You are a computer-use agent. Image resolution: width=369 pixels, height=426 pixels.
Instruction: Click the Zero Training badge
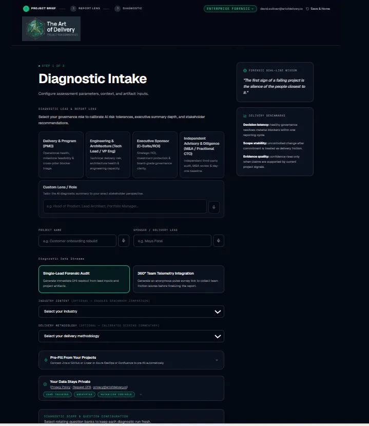pyautogui.click(x=57, y=394)
